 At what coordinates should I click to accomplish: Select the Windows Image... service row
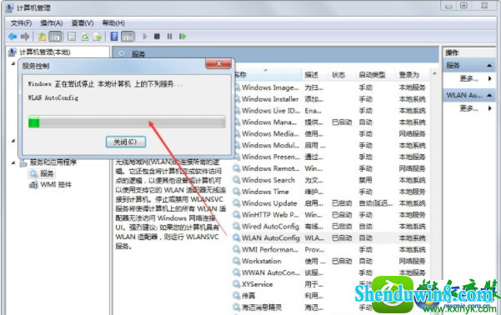point(331,87)
